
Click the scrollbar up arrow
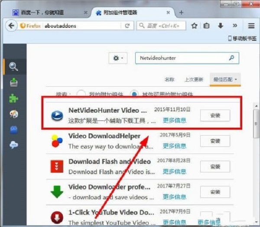257,106
